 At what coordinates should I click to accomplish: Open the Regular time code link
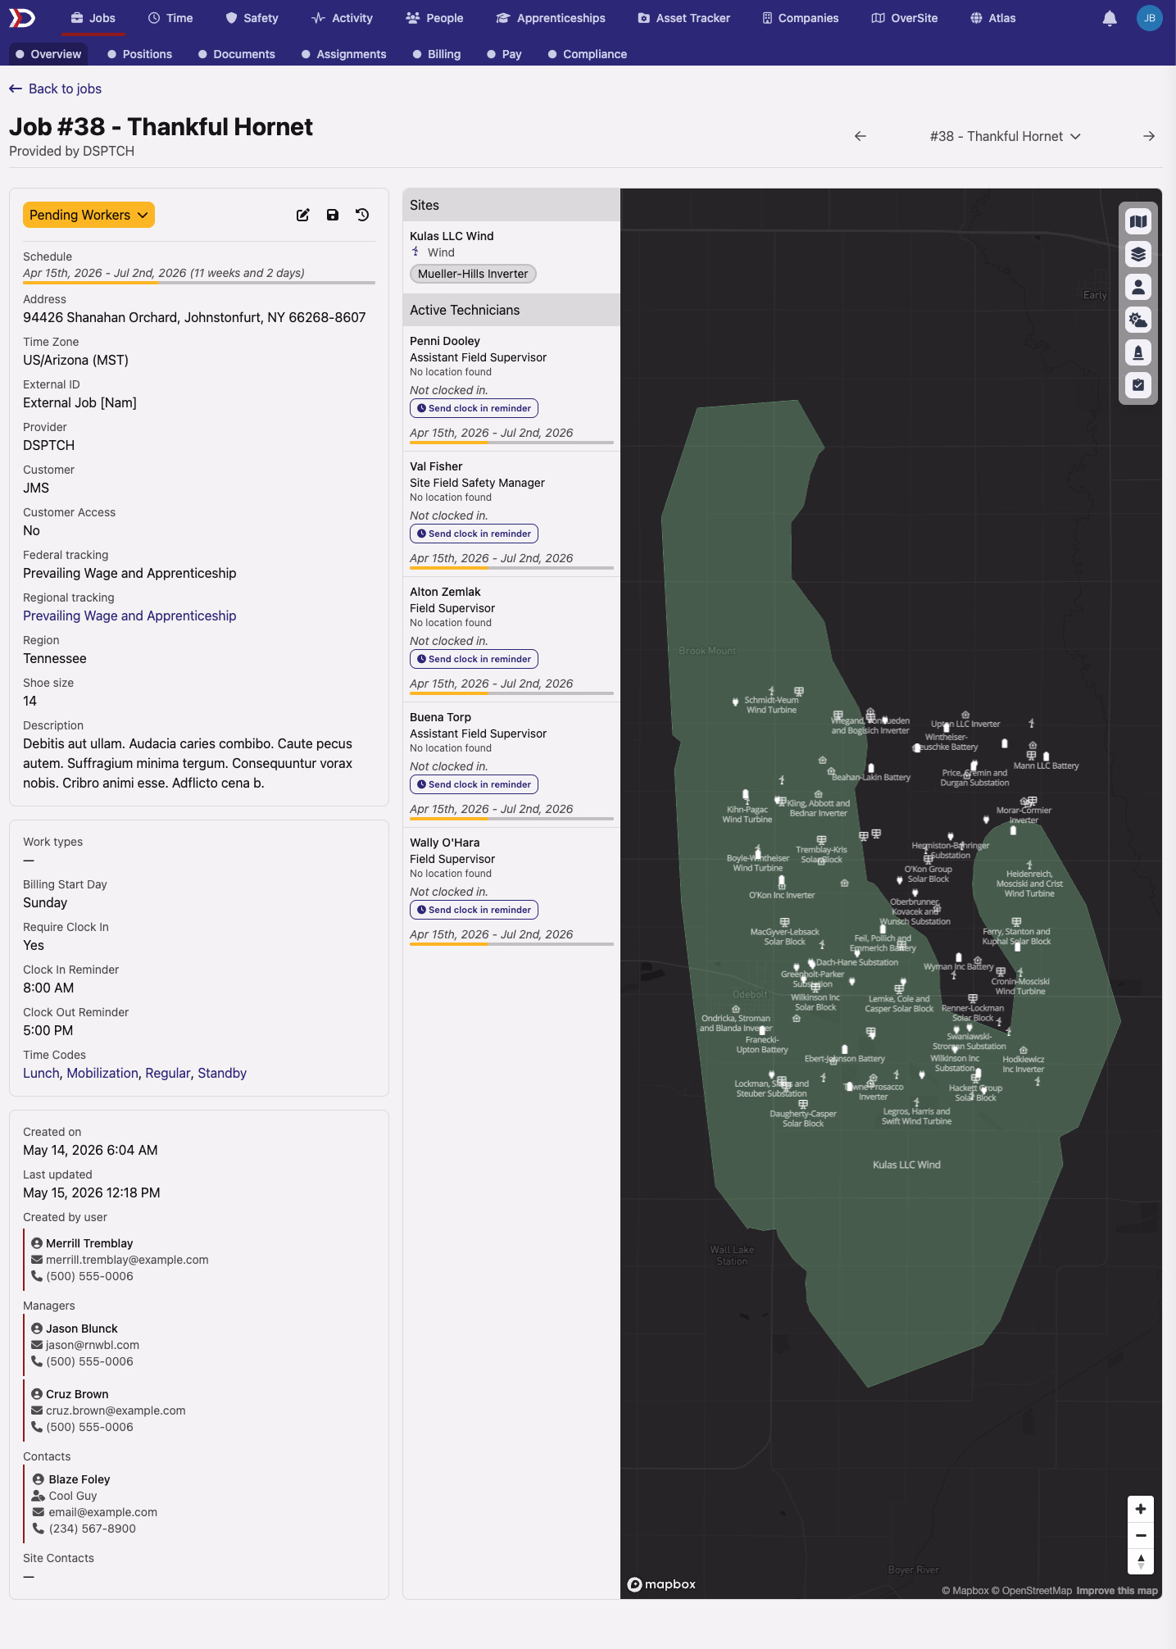tap(168, 1073)
